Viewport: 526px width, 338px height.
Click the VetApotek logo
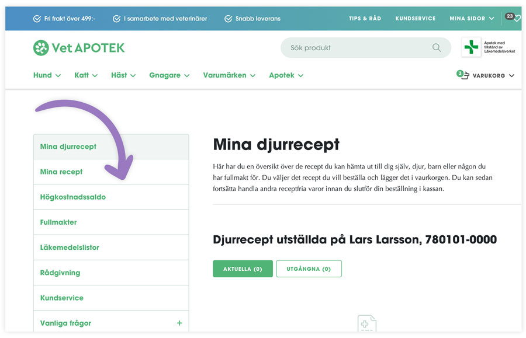78,47
